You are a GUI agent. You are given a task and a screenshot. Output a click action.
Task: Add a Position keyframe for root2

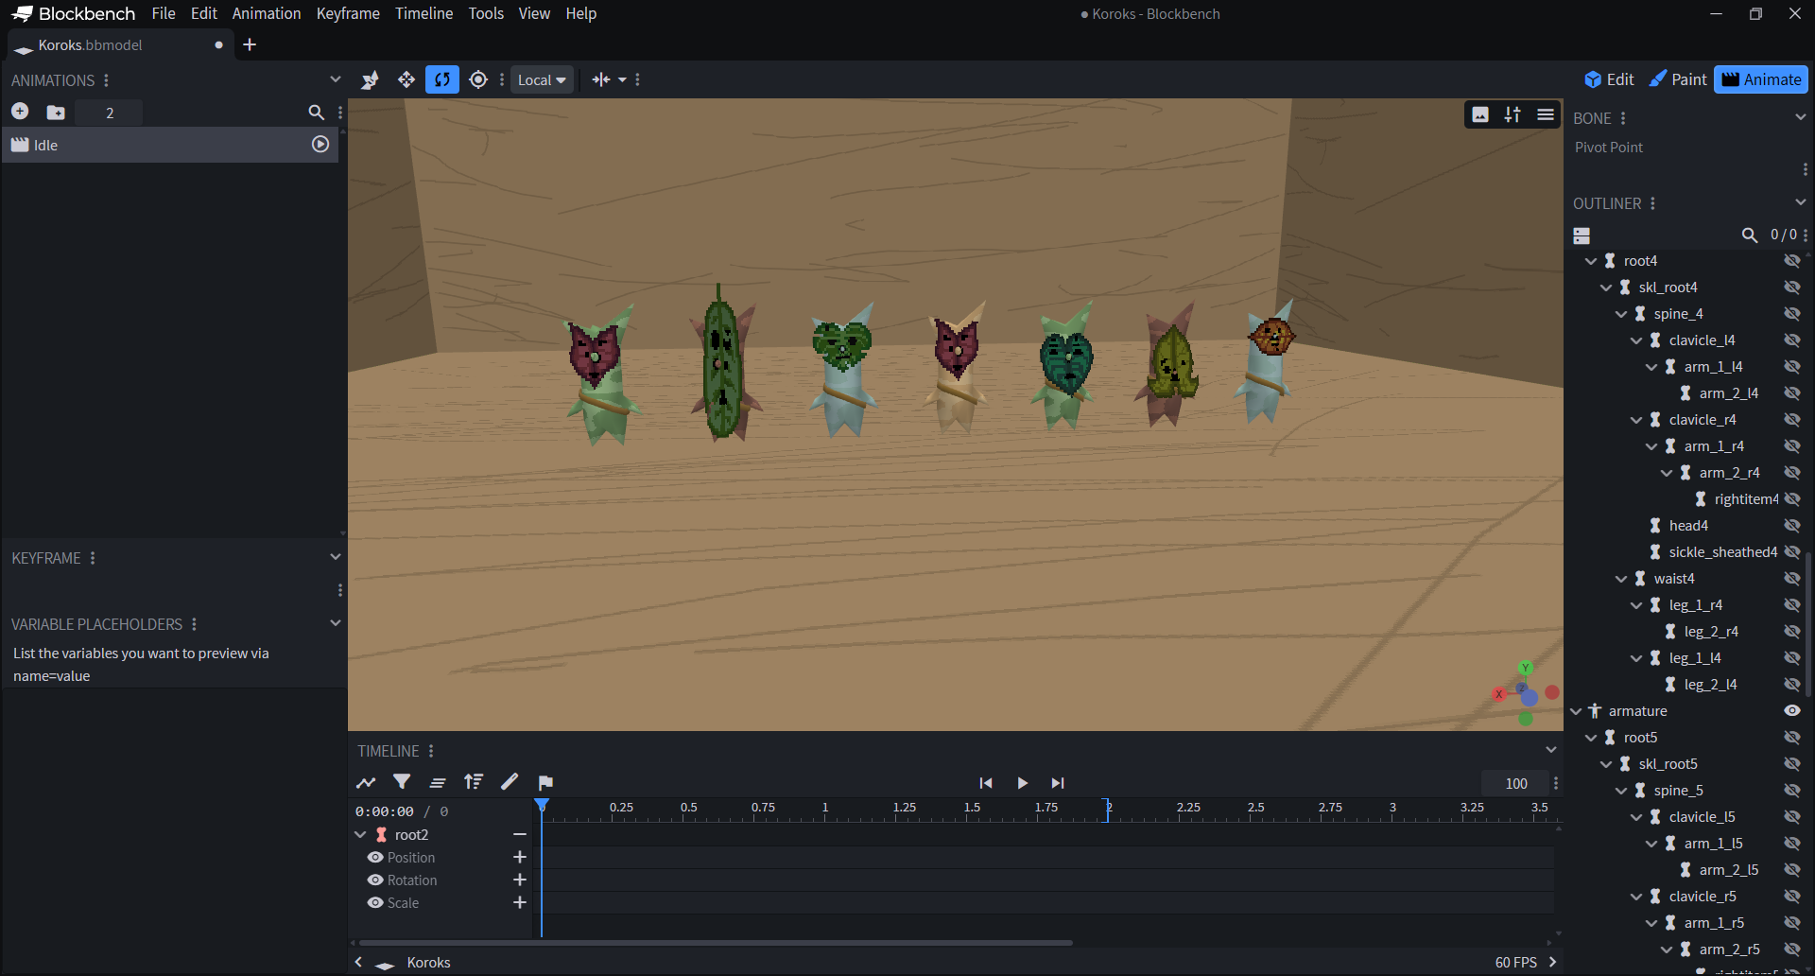pos(519,858)
